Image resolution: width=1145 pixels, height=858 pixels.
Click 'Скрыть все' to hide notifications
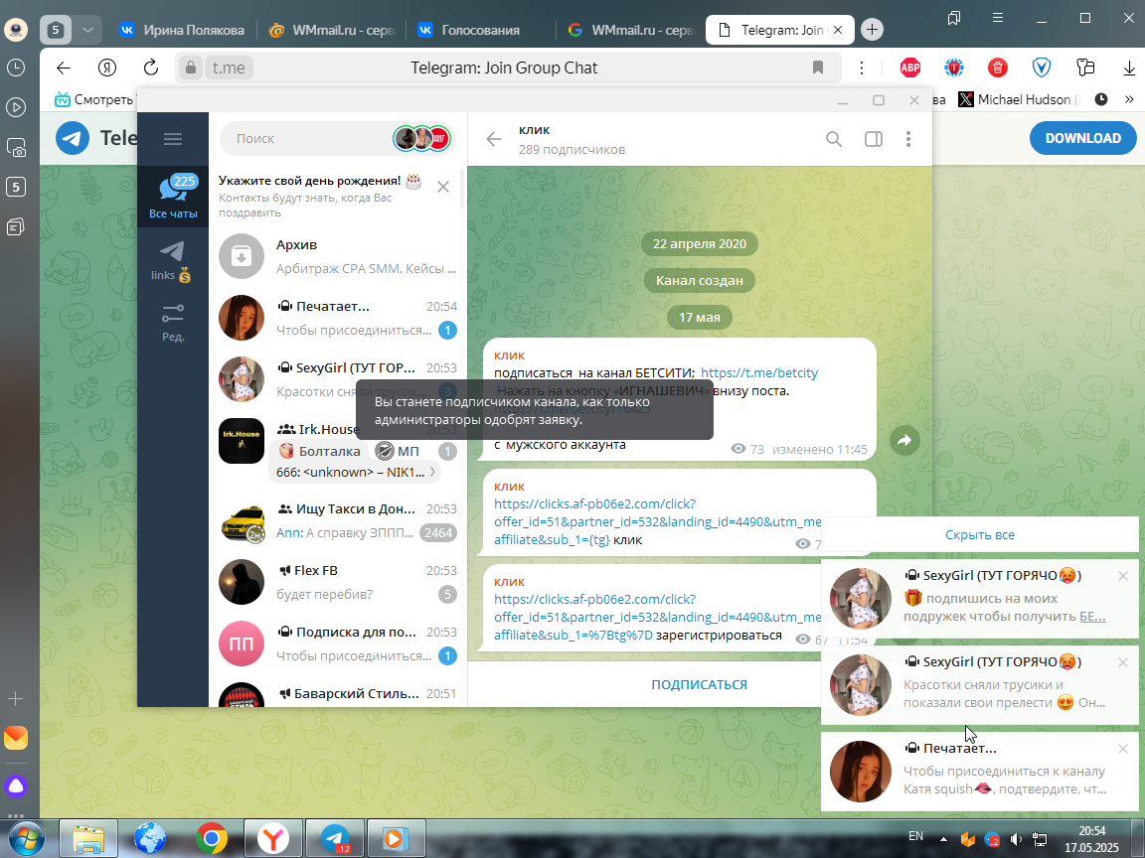tap(979, 535)
